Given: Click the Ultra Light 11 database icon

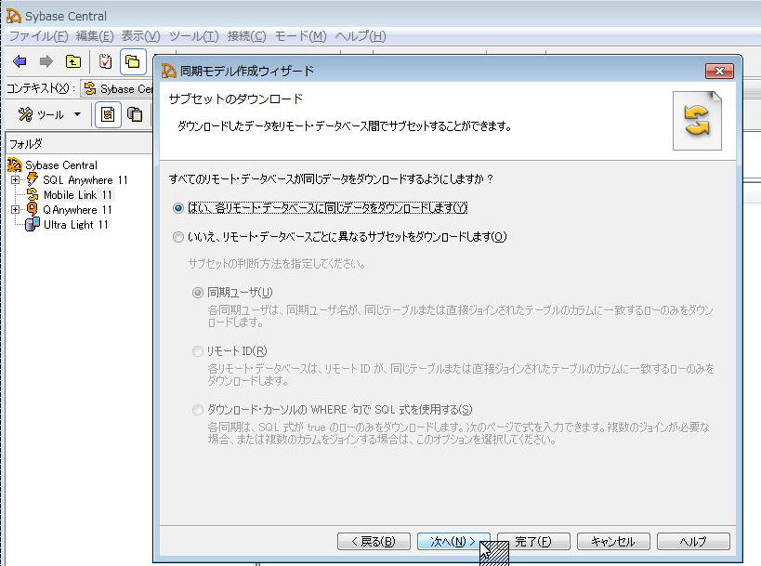Looking at the screenshot, I should pyautogui.click(x=33, y=225).
